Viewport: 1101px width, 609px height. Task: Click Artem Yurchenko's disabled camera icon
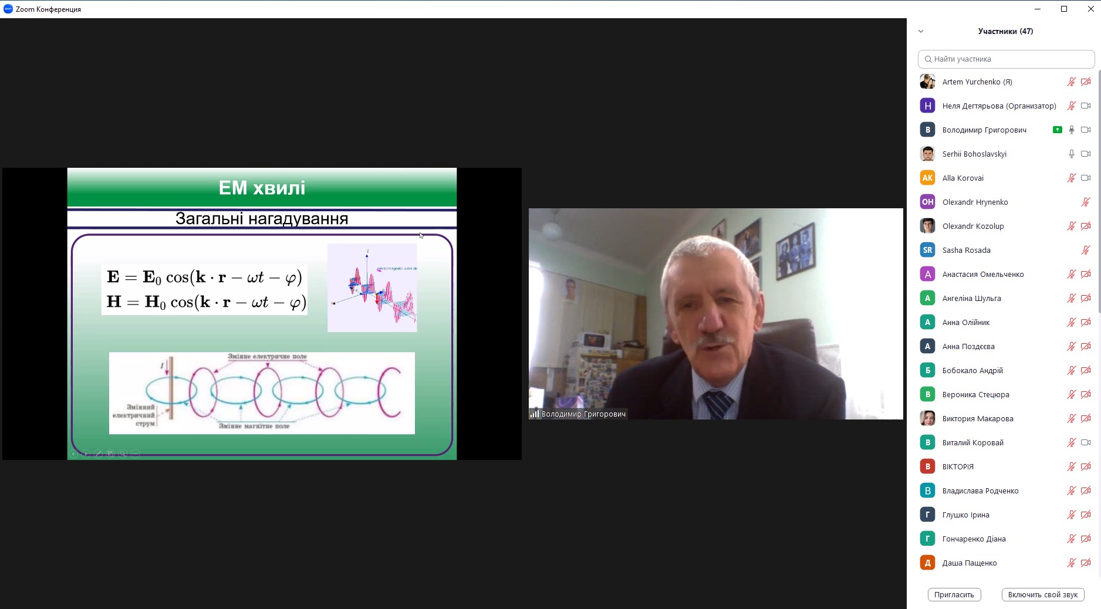(x=1086, y=82)
